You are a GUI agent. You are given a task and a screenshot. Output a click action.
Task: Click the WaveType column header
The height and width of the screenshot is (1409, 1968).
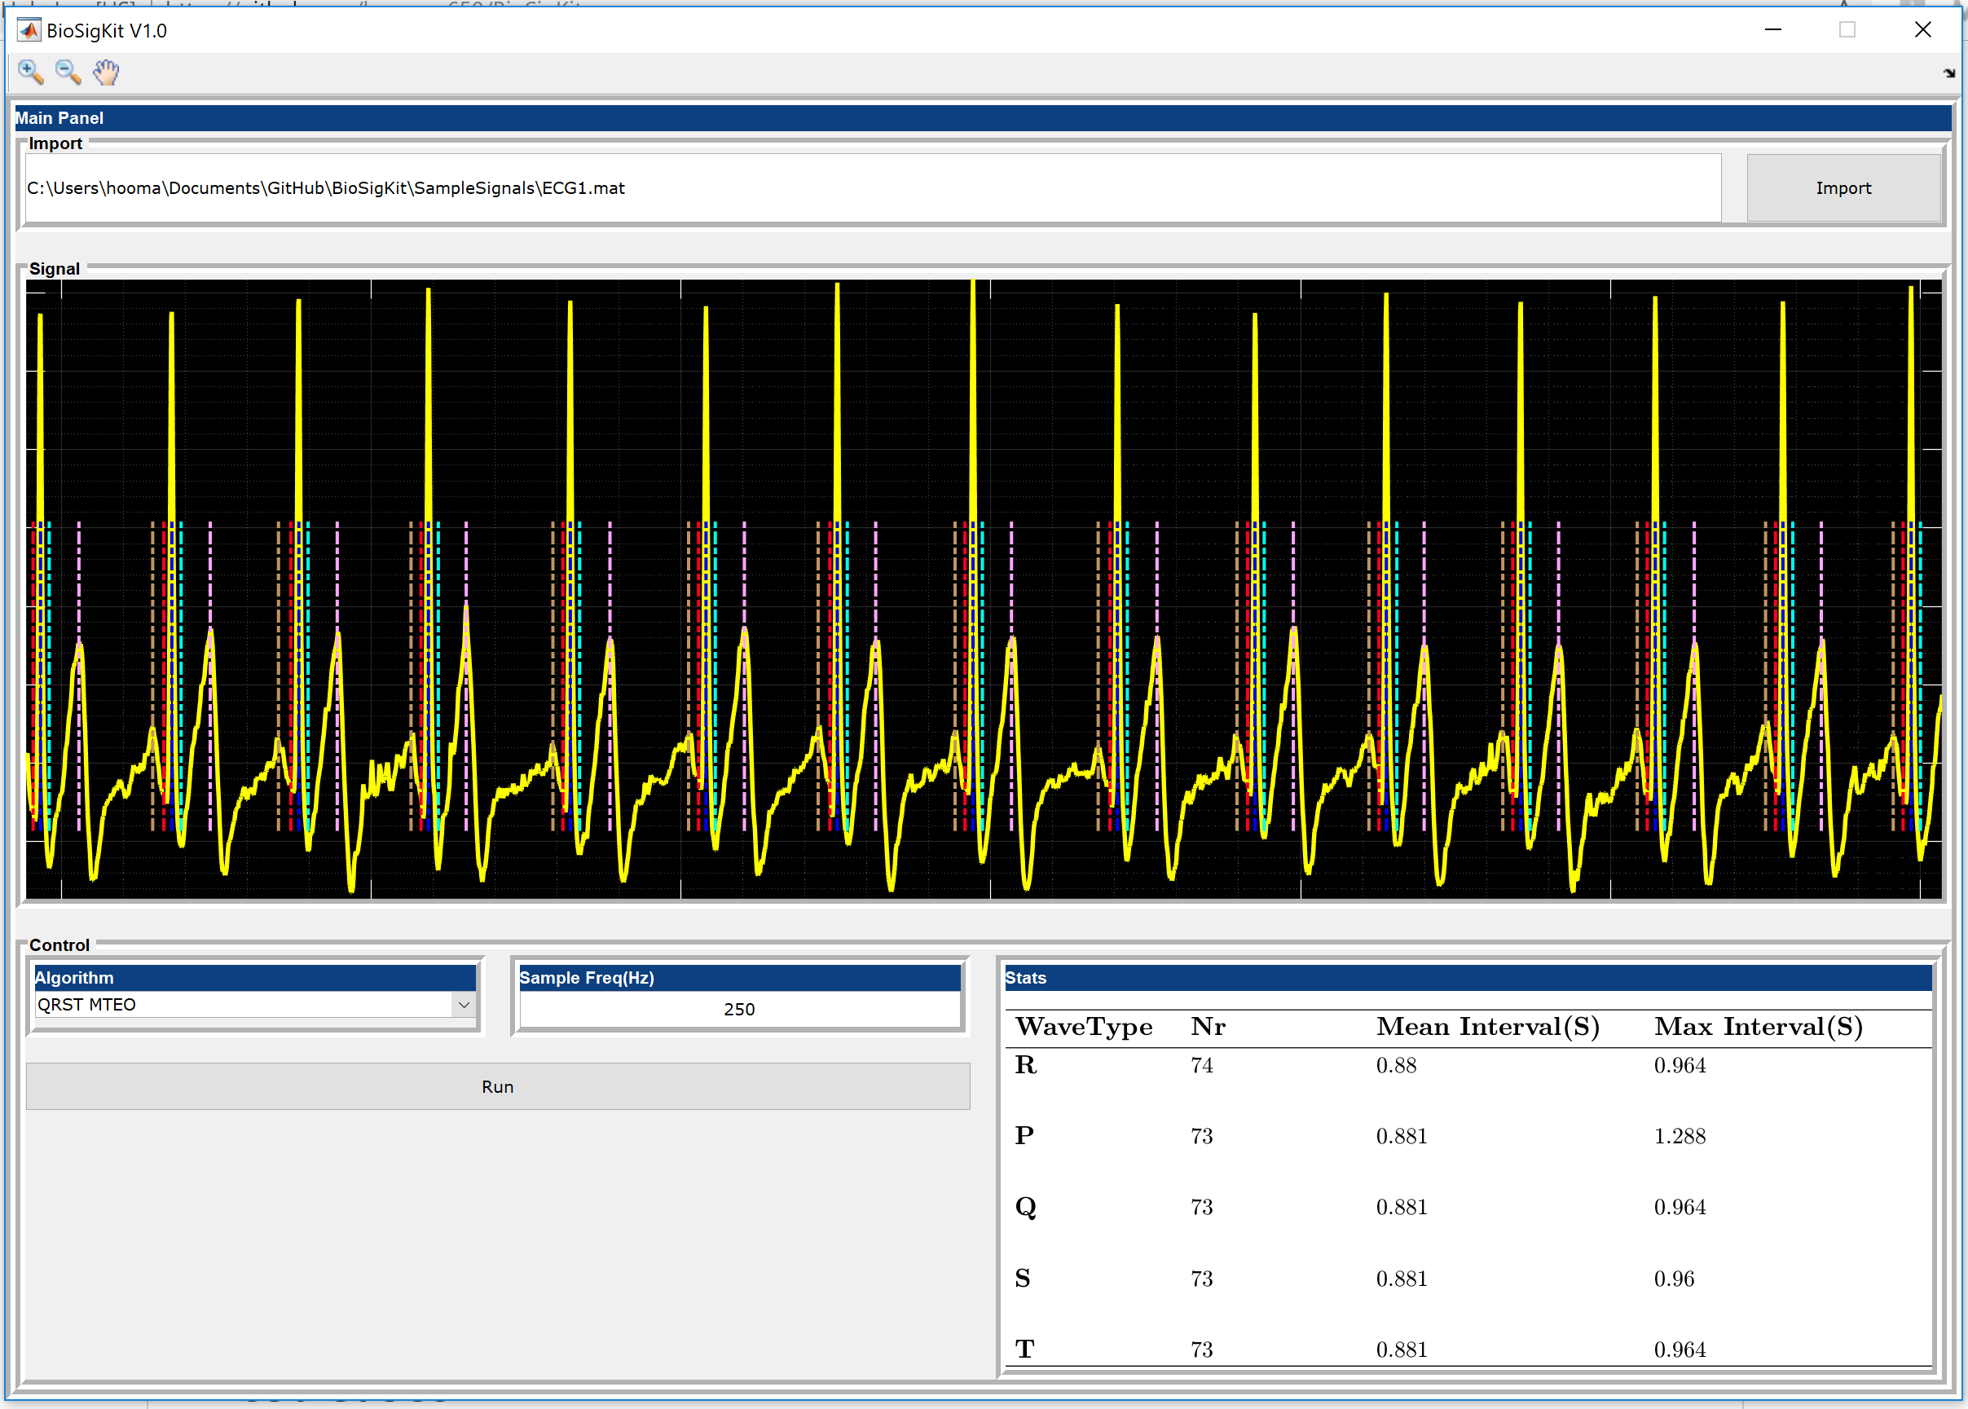click(1084, 1026)
